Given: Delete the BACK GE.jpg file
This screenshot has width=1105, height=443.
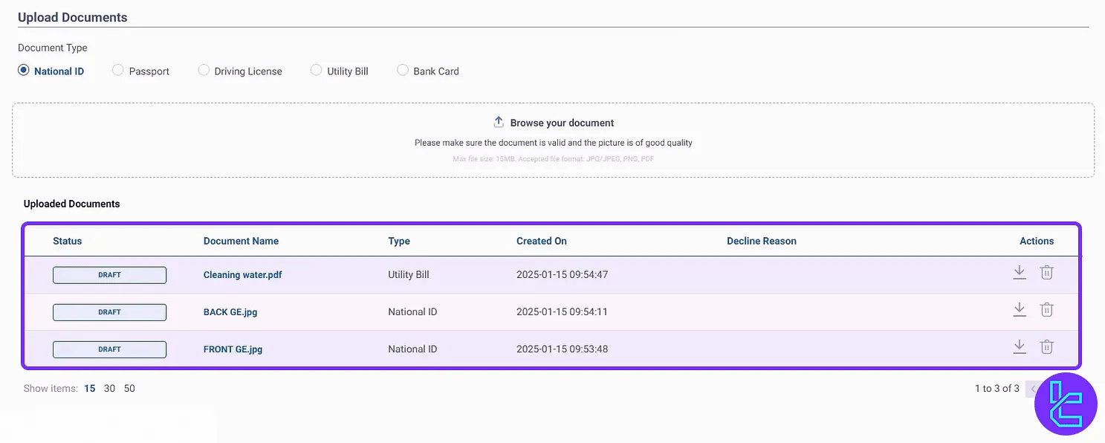Looking at the screenshot, I should (x=1046, y=310).
